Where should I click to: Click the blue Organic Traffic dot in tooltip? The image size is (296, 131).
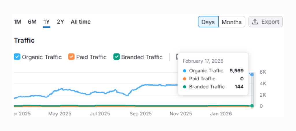click(184, 71)
